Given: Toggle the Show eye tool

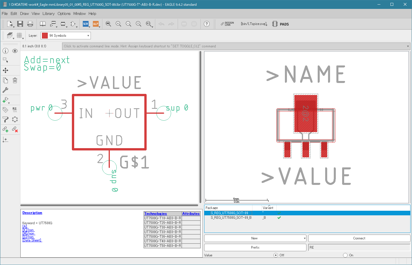Looking at the screenshot, I should coord(15,51).
